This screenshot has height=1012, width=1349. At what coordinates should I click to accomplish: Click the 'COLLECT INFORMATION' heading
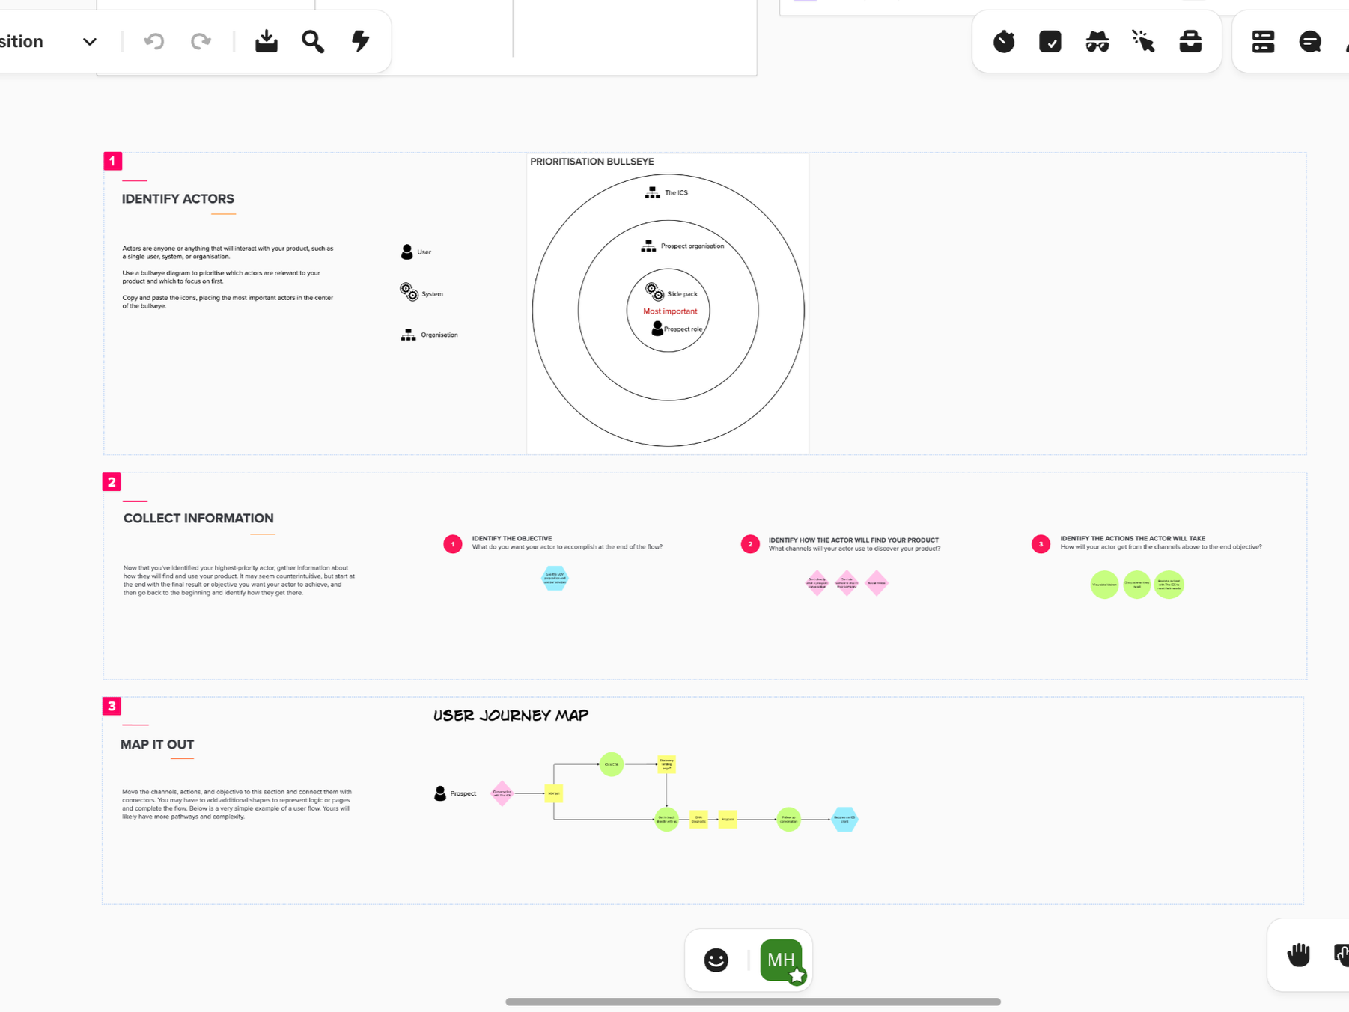point(198,519)
